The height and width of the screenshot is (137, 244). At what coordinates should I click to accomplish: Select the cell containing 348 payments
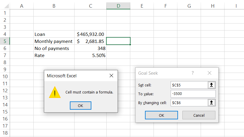[90, 49]
